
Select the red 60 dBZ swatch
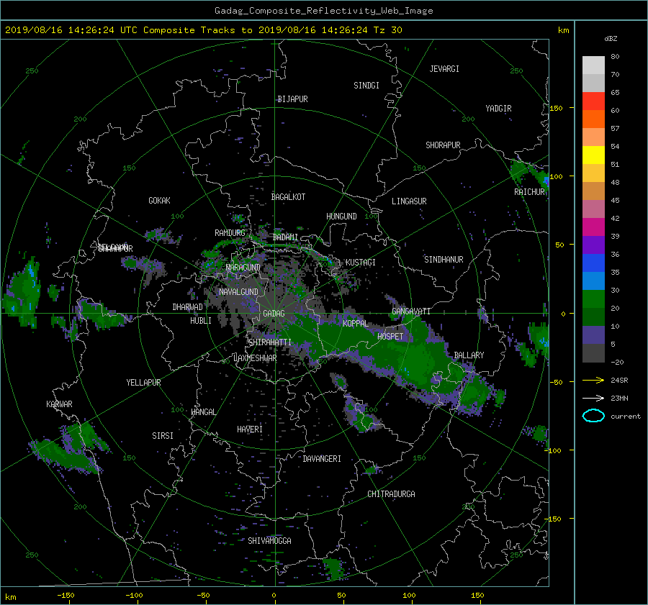coord(593,101)
